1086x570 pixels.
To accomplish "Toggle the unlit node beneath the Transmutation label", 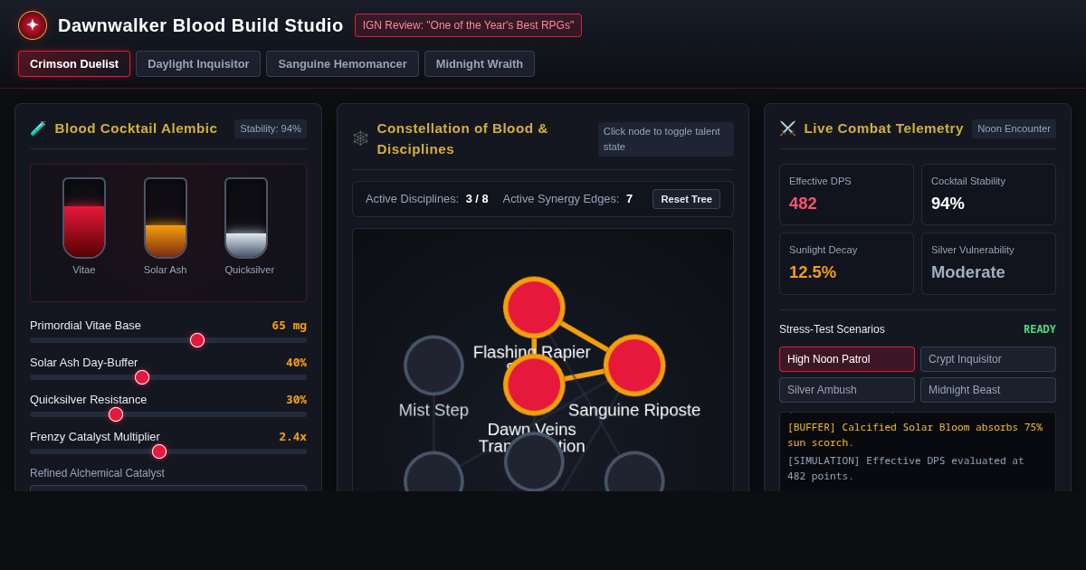I will click(534, 461).
